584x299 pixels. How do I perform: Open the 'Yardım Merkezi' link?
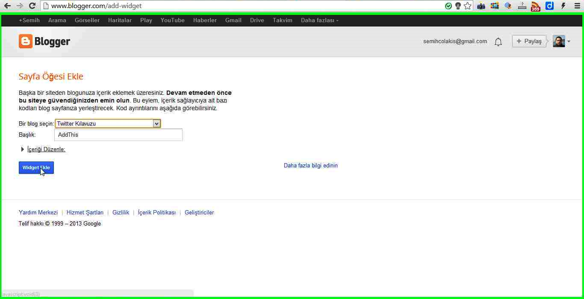(38, 213)
